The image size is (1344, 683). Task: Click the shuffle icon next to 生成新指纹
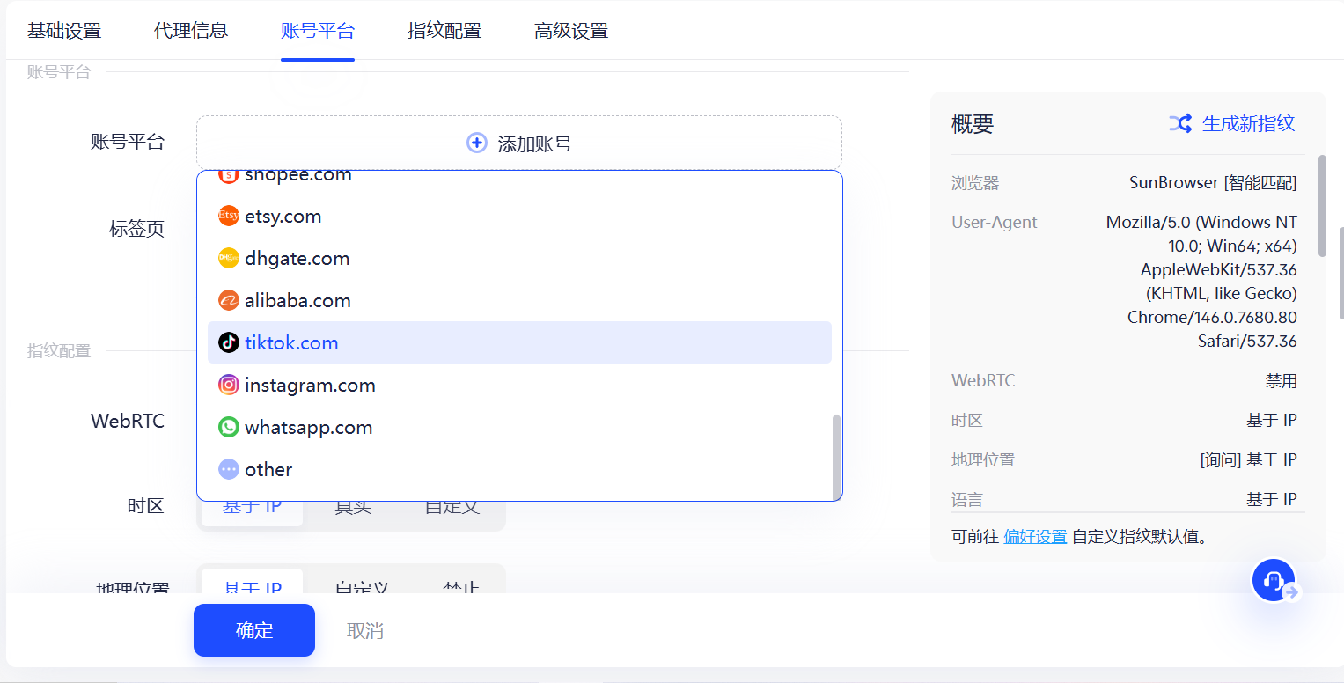click(x=1180, y=123)
